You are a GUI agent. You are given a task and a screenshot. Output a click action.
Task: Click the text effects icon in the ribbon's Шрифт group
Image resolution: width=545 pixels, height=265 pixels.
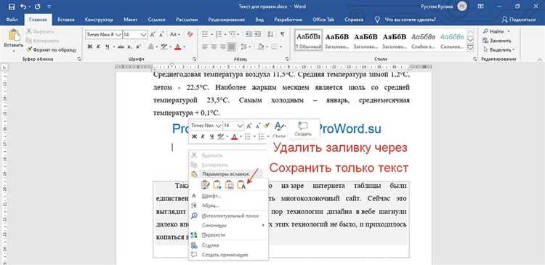[x=150, y=46]
